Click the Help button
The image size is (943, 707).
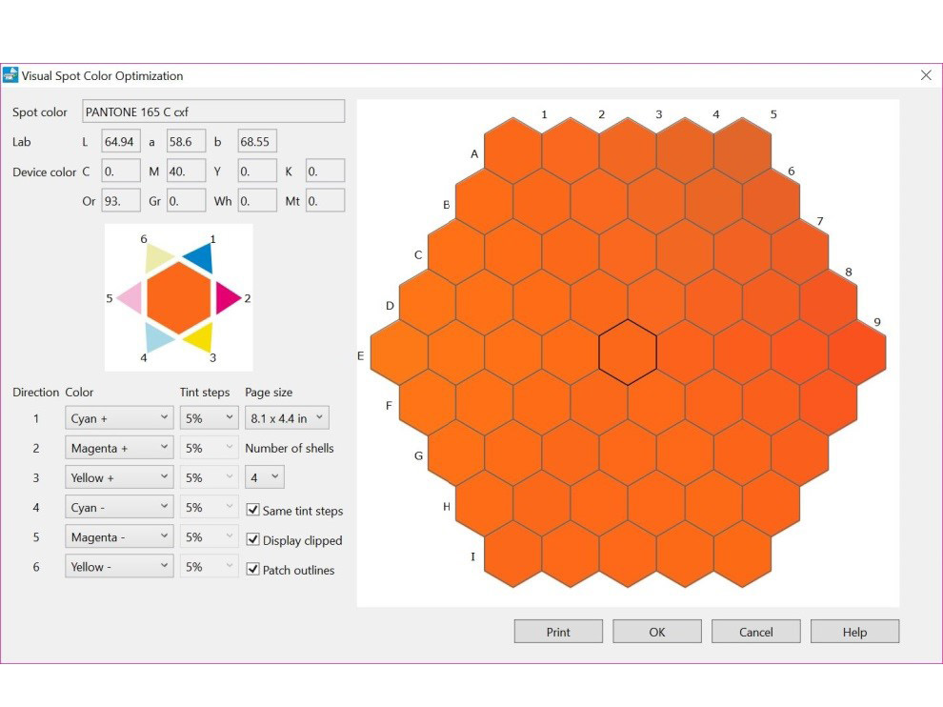pos(854,632)
